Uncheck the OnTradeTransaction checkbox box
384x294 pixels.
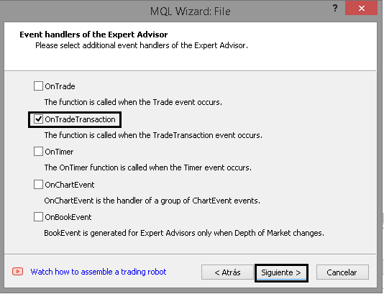click(38, 119)
